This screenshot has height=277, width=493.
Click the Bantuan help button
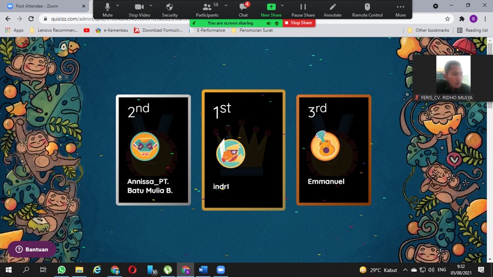[x=31, y=249]
